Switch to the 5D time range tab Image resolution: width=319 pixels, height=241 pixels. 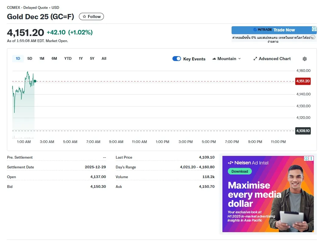click(x=30, y=58)
